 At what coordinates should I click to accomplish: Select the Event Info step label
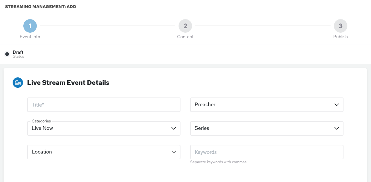click(x=30, y=37)
